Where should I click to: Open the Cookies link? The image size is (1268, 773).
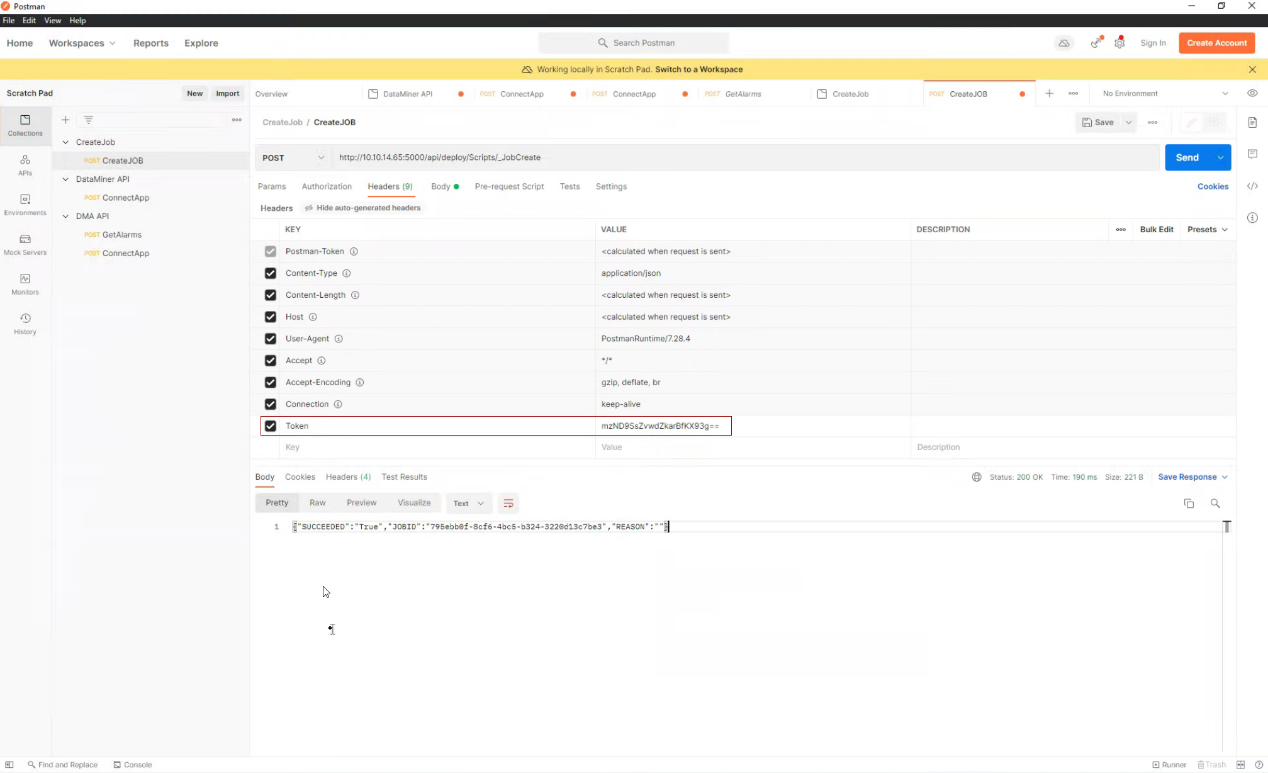point(1213,186)
